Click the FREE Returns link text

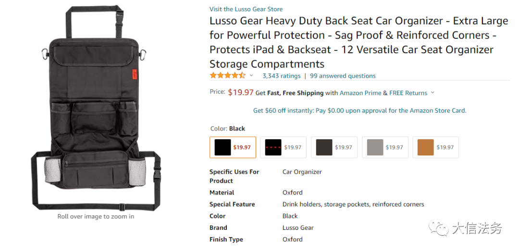(408, 93)
